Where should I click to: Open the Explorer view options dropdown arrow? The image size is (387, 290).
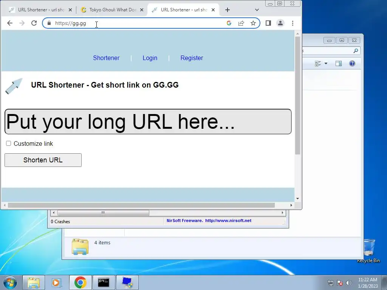[x=326, y=63]
